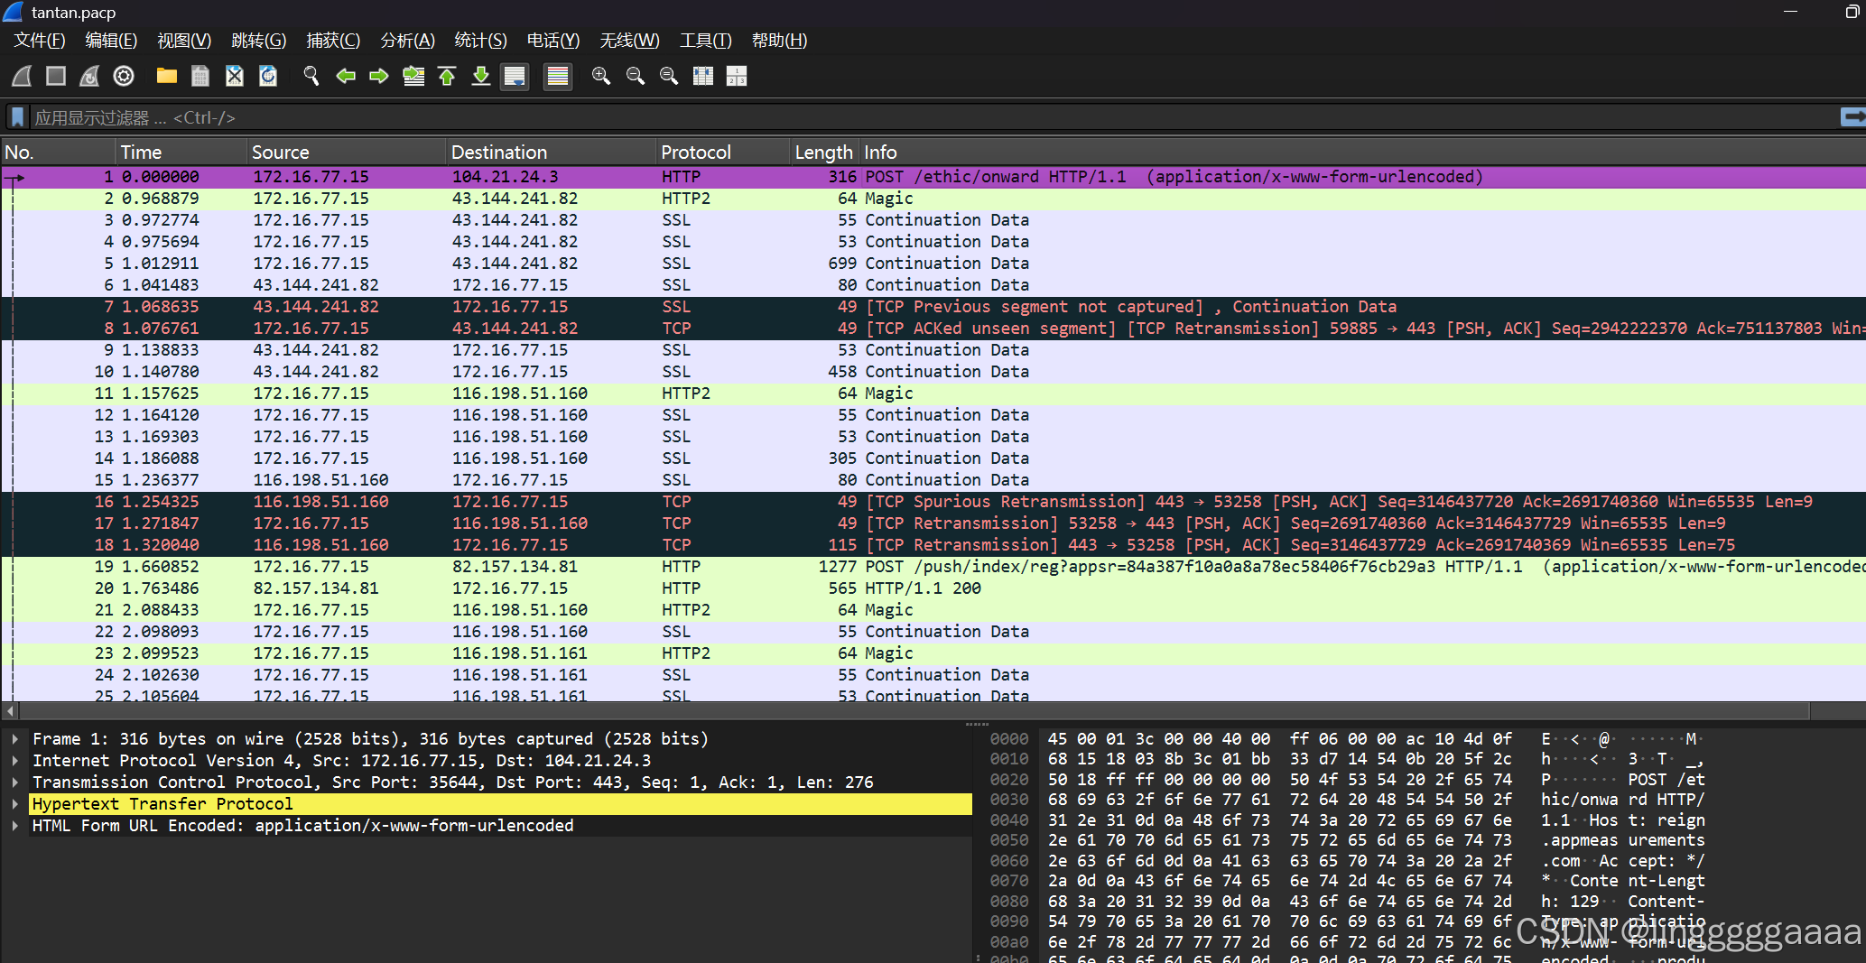Select packet 16 Spurious Retransmission row
Viewport: 1866px width, 963px height.
(x=933, y=502)
